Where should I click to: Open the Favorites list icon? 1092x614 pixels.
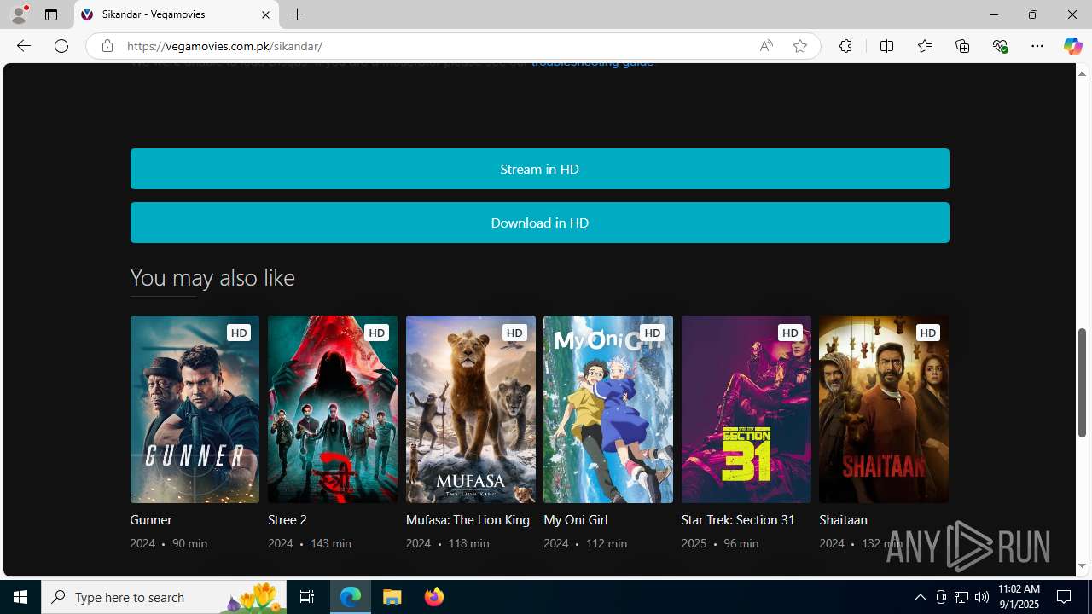point(925,46)
